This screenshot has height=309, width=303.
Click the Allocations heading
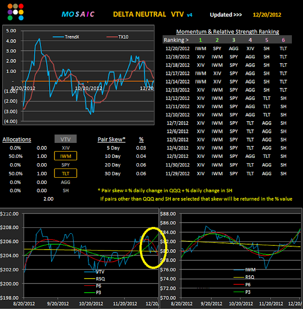(17, 140)
